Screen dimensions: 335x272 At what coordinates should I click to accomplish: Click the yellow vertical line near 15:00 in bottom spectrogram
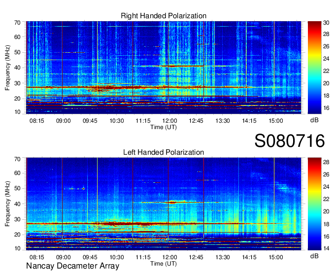coord(274,203)
